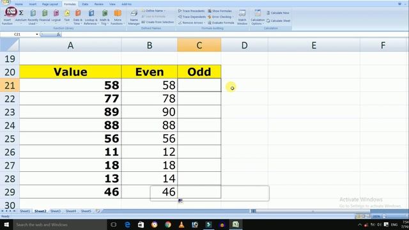409x230 pixels.
Task: Switch to Excel taskbar icon
Action: (236, 224)
